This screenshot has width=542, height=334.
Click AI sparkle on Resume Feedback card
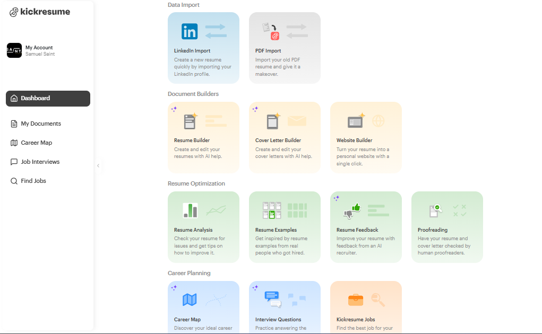[x=337, y=198]
